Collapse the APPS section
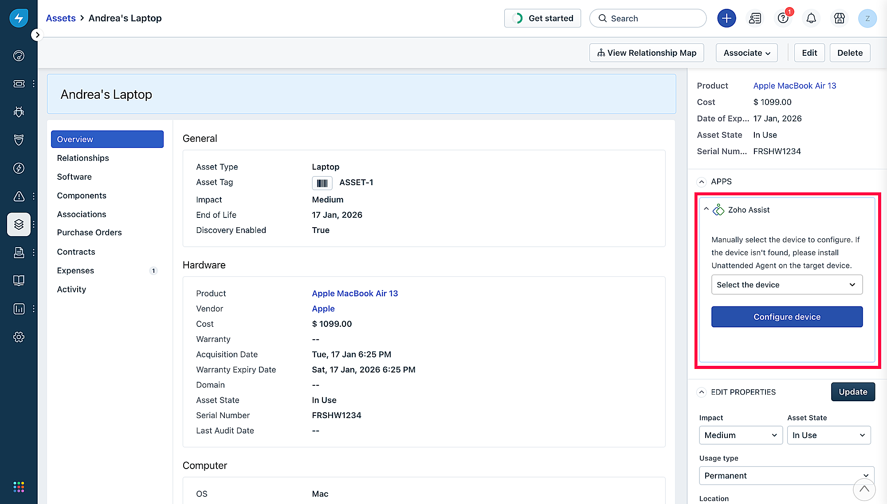 point(702,182)
